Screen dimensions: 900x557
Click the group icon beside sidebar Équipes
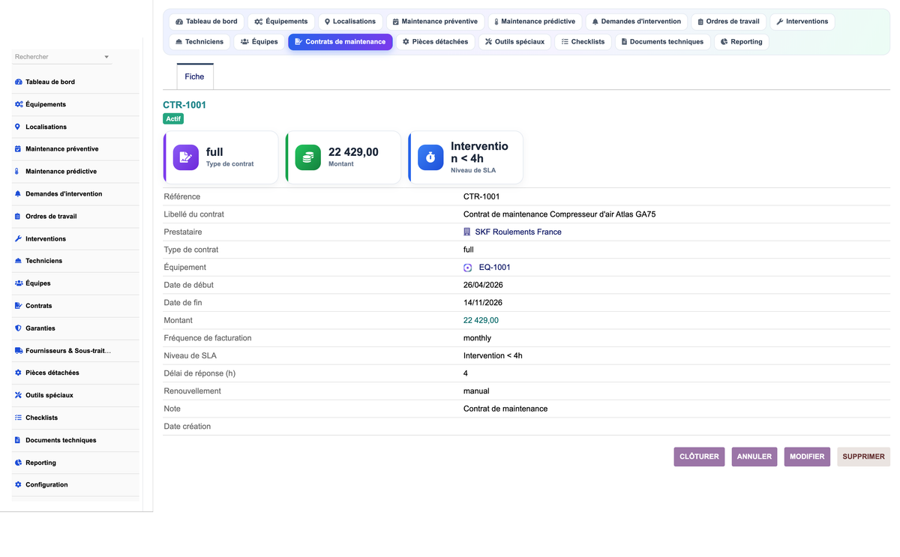click(19, 283)
